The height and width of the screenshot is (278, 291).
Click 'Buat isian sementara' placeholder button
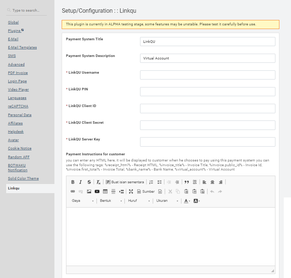pos(125,182)
